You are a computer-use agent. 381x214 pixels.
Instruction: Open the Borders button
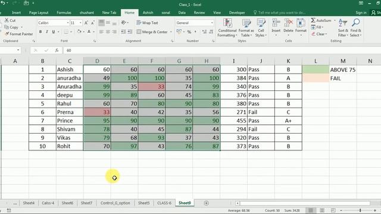[x=66, y=32]
